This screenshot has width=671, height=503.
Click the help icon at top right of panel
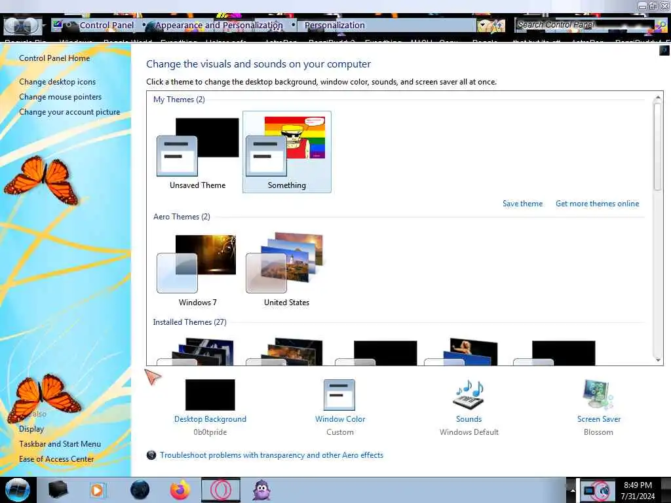pos(664,50)
